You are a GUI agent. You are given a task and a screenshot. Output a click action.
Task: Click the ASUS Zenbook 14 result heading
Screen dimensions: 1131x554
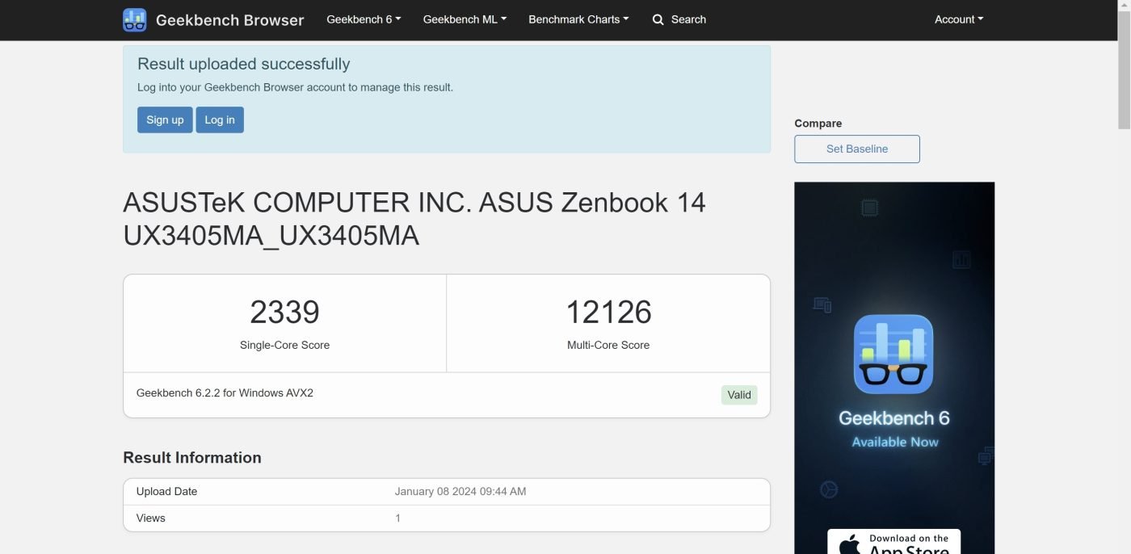point(414,218)
